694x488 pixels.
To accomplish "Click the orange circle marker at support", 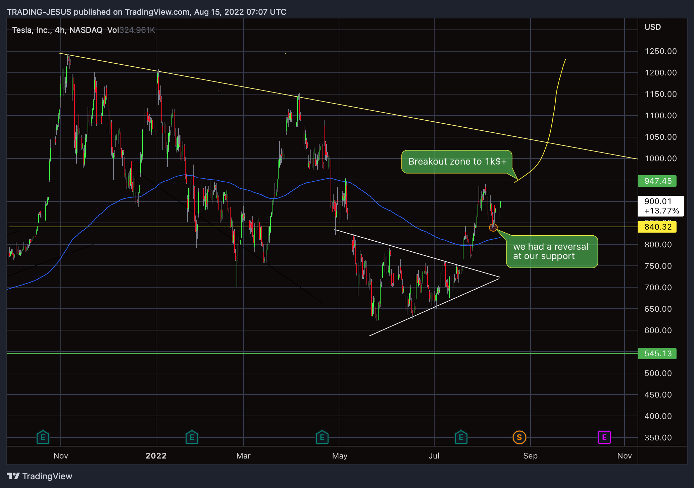I will pyautogui.click(x=493, y=227).
